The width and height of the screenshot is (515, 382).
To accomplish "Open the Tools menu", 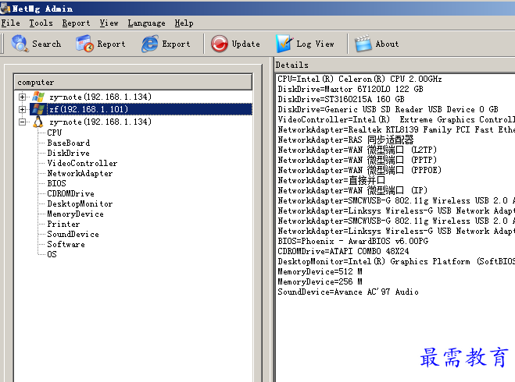I will point(41,23).
